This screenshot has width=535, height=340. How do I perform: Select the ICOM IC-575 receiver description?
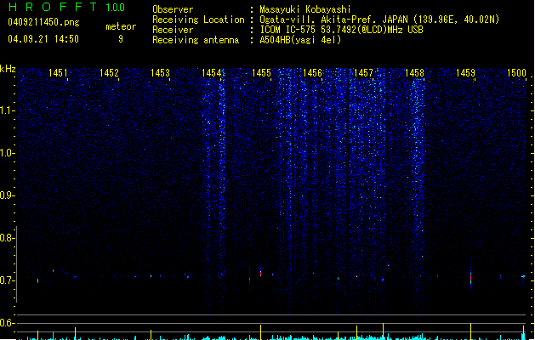[341, 30]
